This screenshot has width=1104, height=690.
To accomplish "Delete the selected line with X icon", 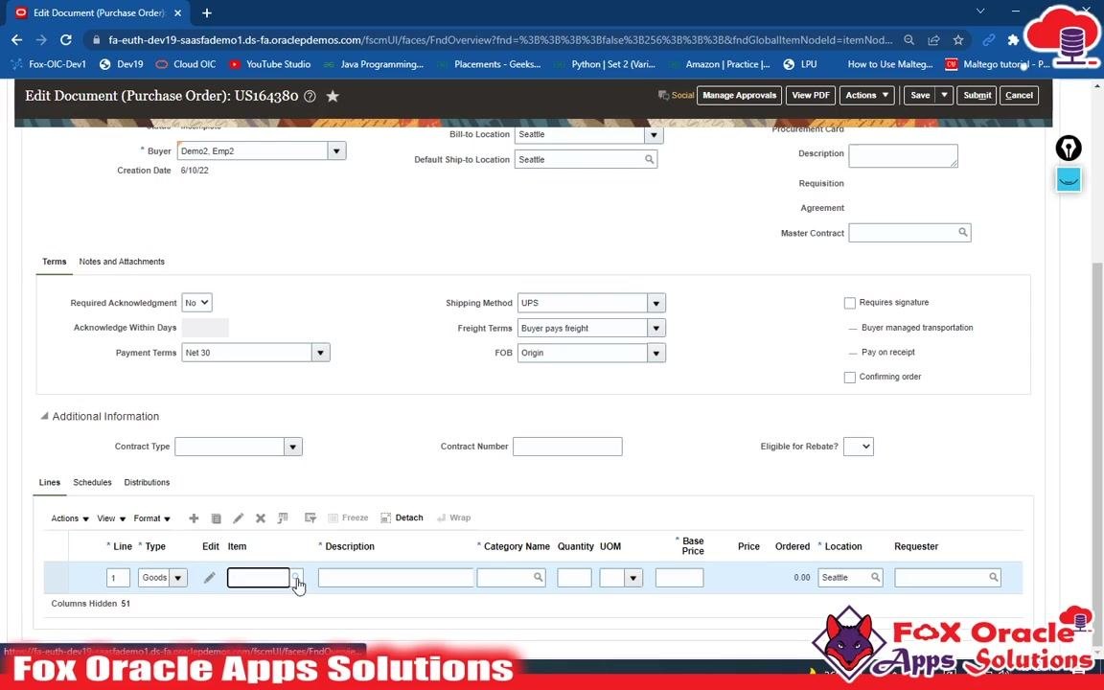I will pos(261,518).
